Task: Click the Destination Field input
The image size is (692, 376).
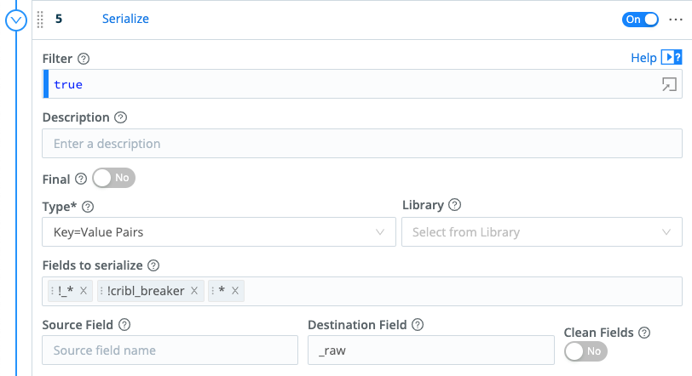Action: coord(430,350)
